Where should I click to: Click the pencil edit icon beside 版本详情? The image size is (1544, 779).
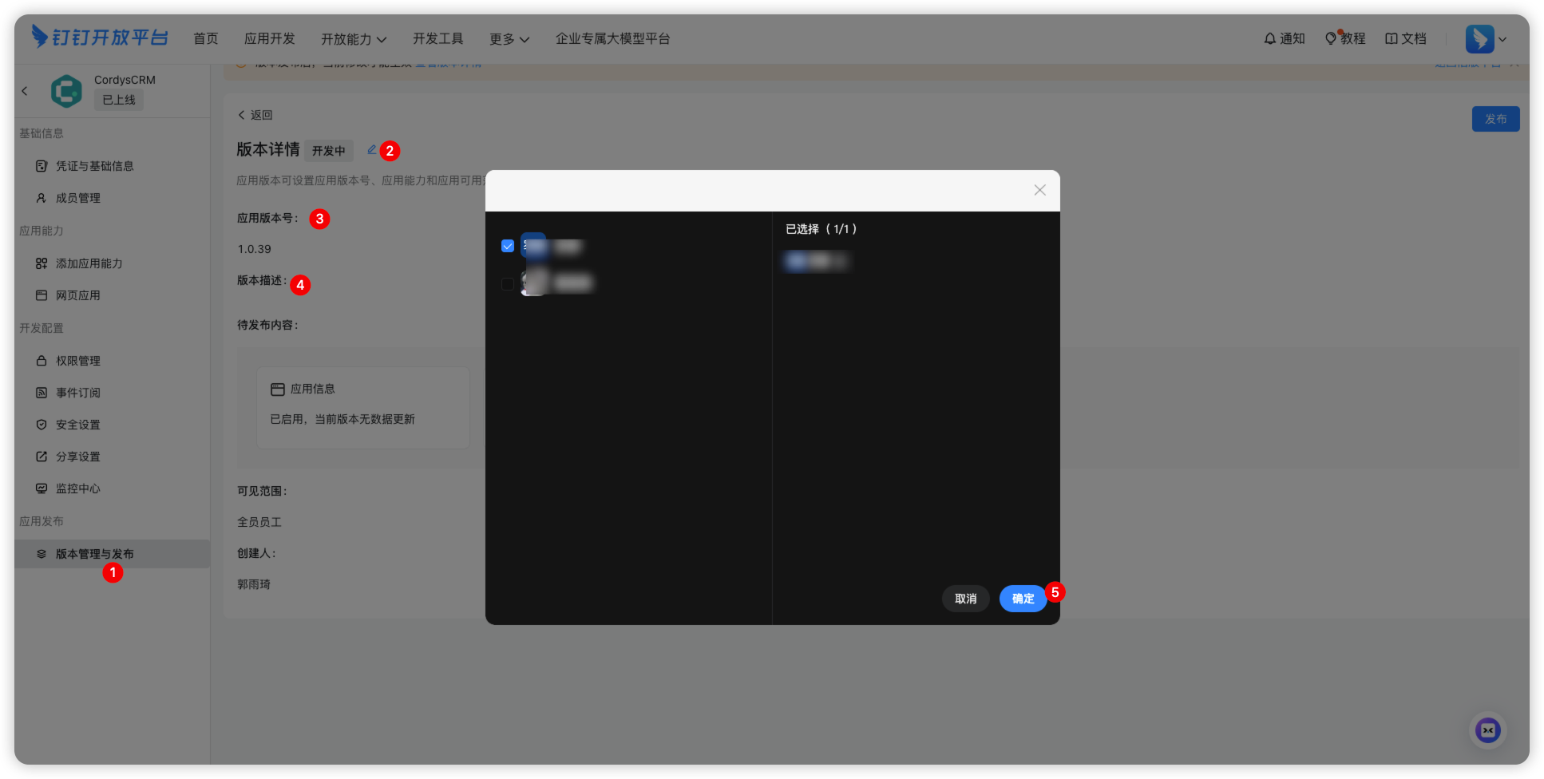pos(371,150)
